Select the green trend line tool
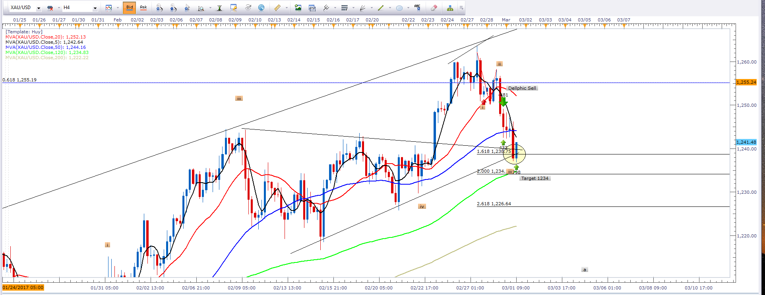The image size is (765, 295). pos(380,8)
